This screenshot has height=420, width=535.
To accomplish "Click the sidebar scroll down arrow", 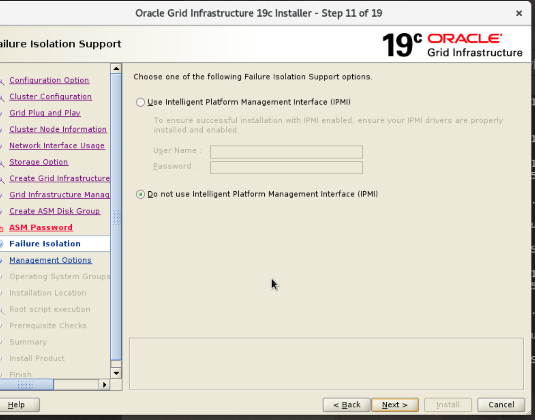I will click(116, 373).
